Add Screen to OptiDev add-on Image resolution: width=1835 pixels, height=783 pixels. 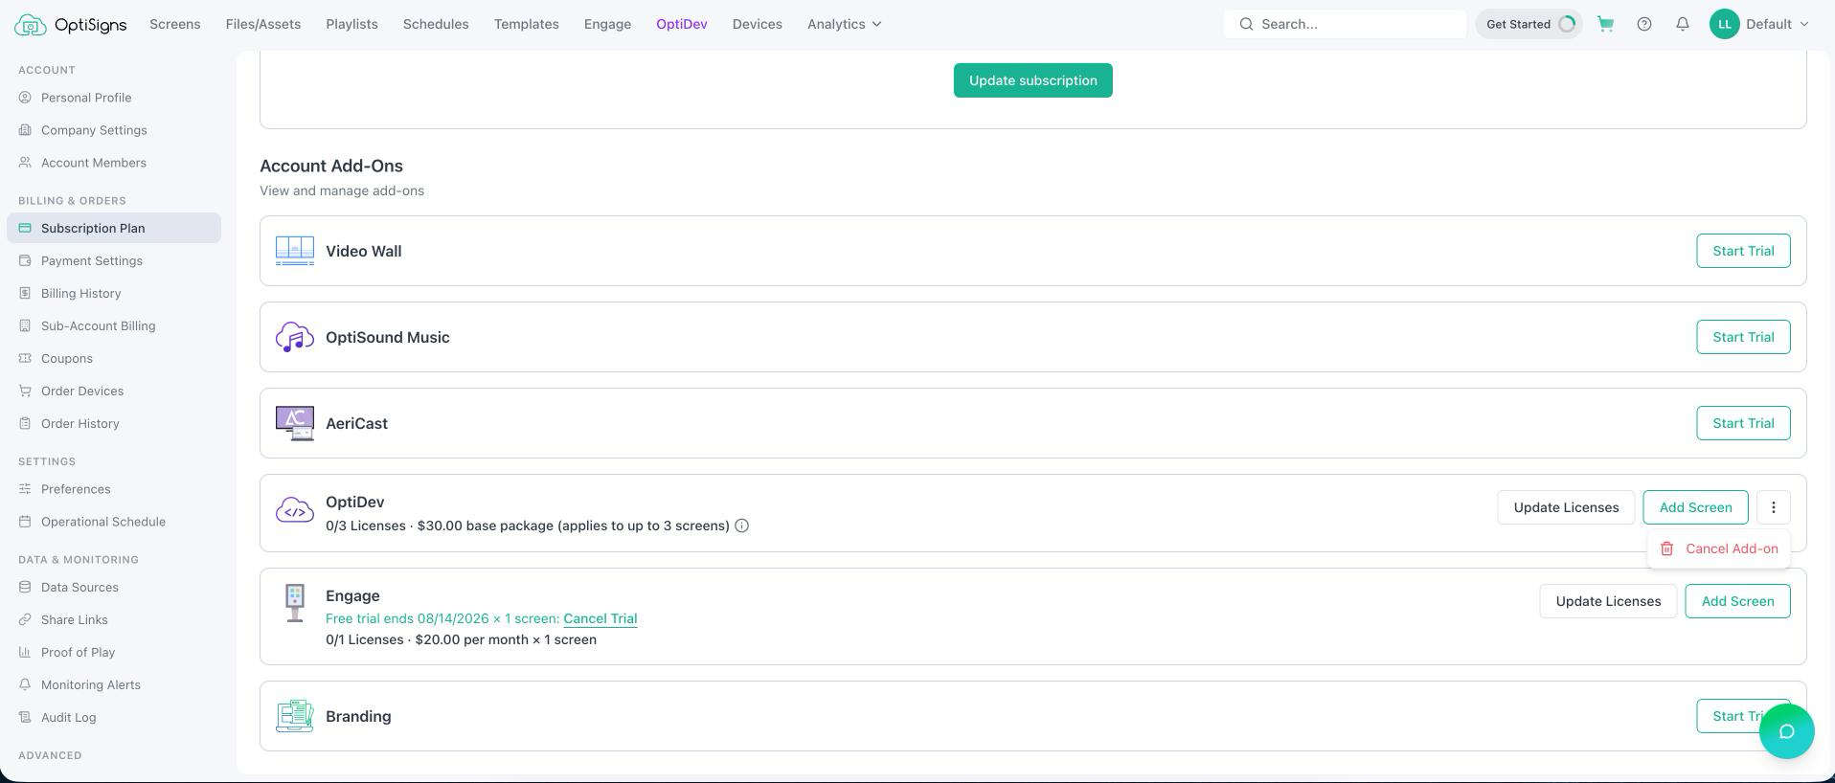click(x=1695, y=507)
